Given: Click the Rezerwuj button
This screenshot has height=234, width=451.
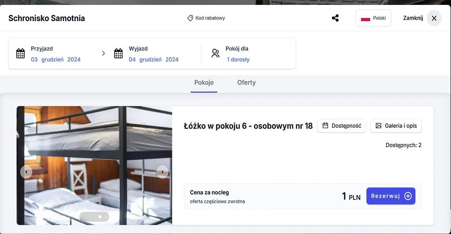Looking at the screenshot, I should point(391,196).
